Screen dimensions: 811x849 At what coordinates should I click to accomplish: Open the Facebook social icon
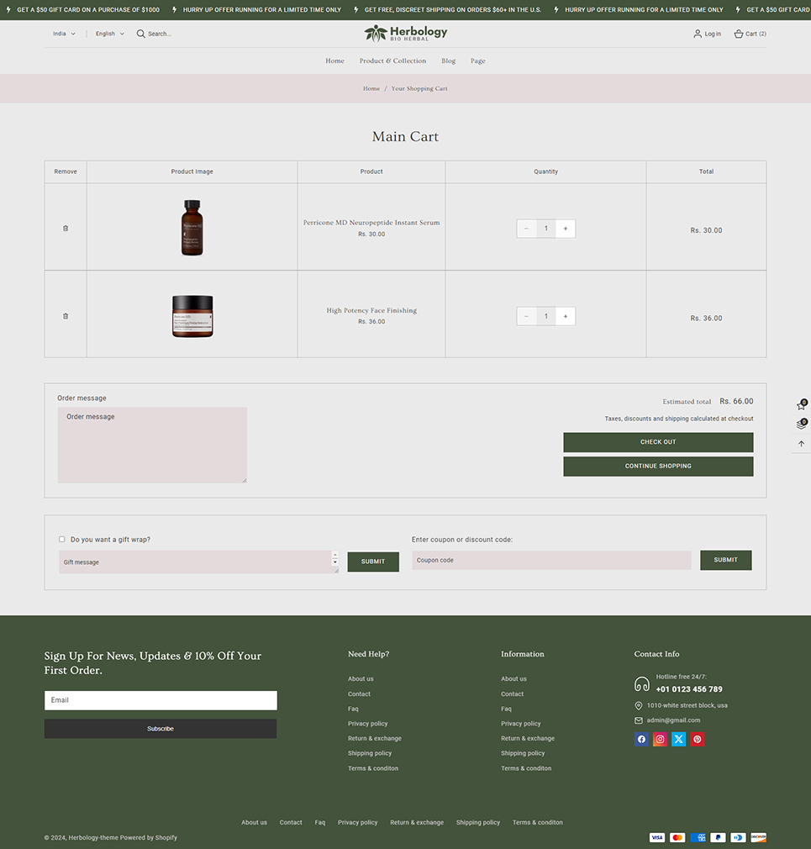coord(641,740)
